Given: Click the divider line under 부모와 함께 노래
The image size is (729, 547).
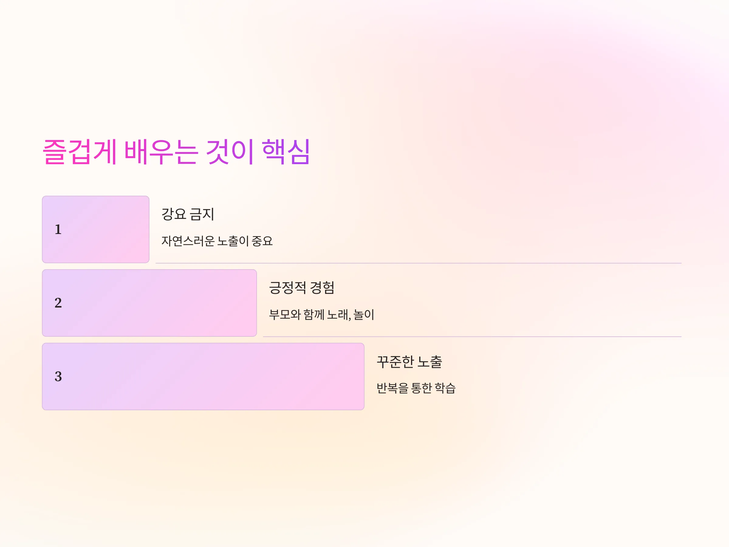Looking at the screenshot, I should pos(472,337).
